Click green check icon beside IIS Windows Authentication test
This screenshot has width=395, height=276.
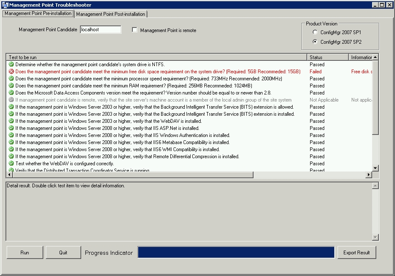[x=11, y=135]
